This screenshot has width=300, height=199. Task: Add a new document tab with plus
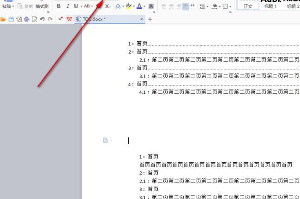point(150,19)
